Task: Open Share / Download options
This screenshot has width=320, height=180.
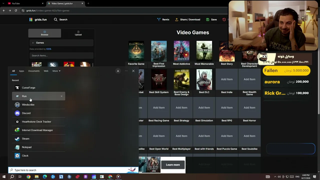Action: click(x=187, y=19)
